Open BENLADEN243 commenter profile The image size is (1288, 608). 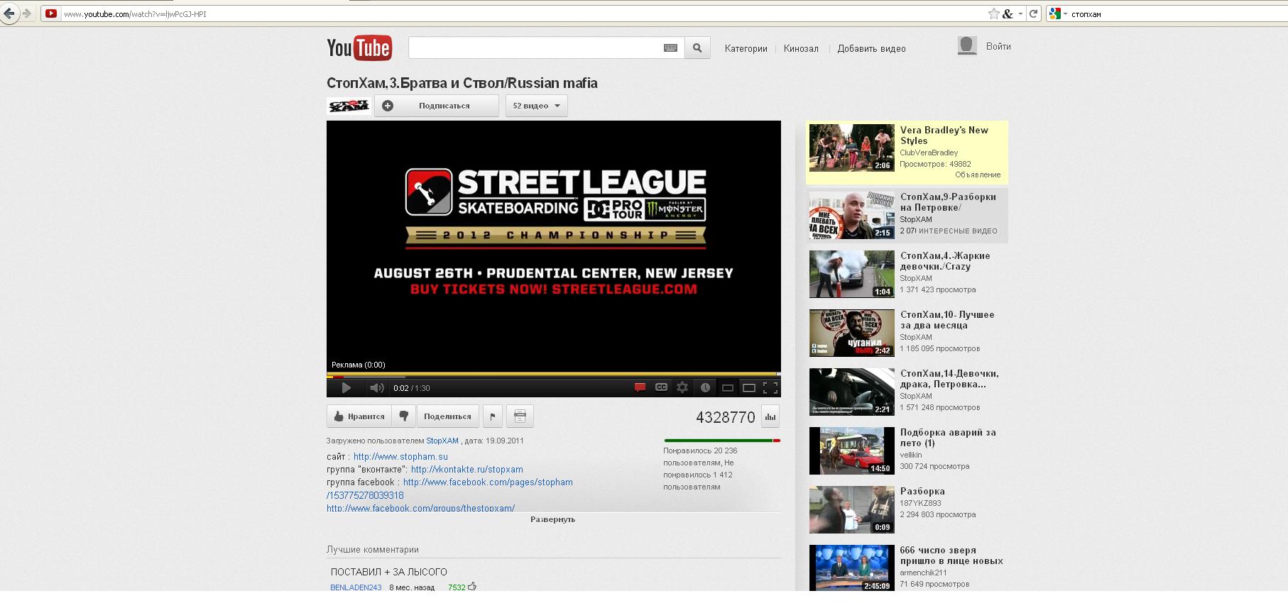click(356, 587)
